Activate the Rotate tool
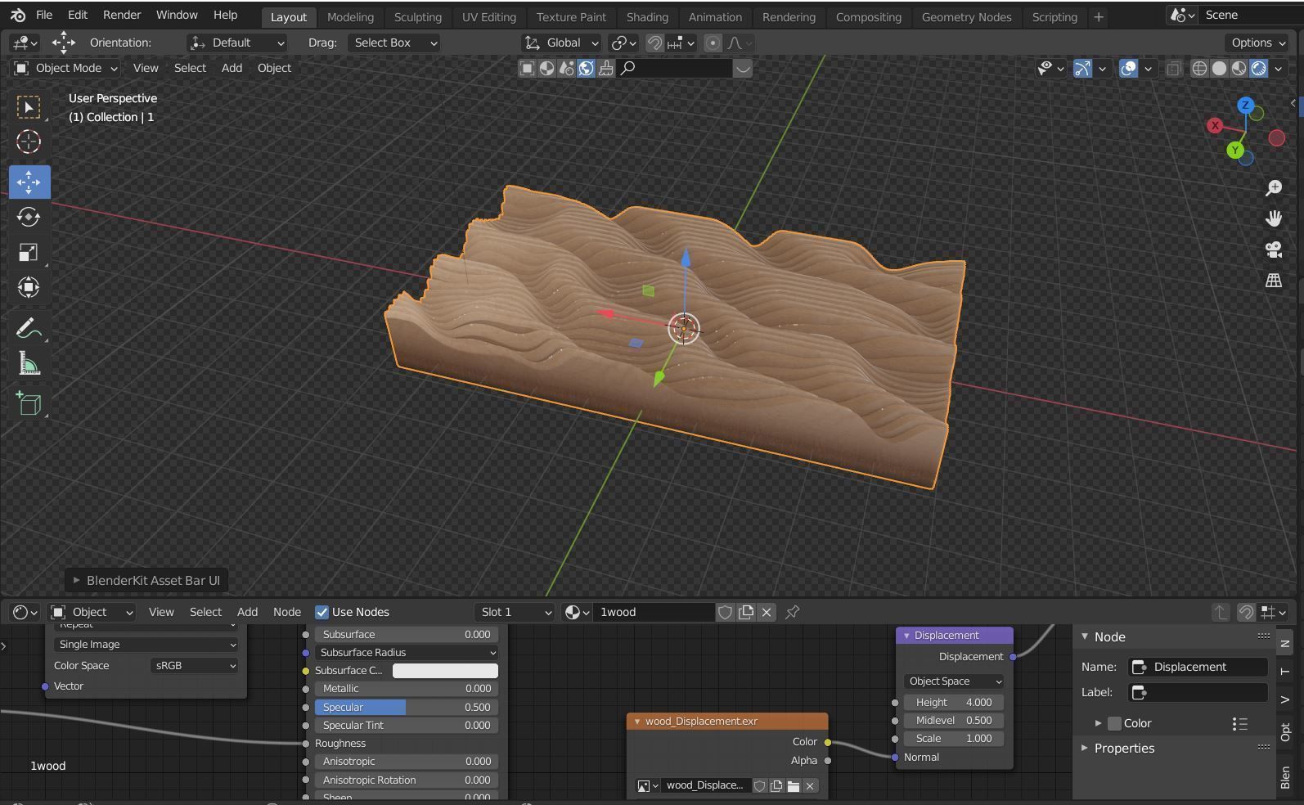Image resolution: width=1304 pixels, height=805 pixels. 29,217
